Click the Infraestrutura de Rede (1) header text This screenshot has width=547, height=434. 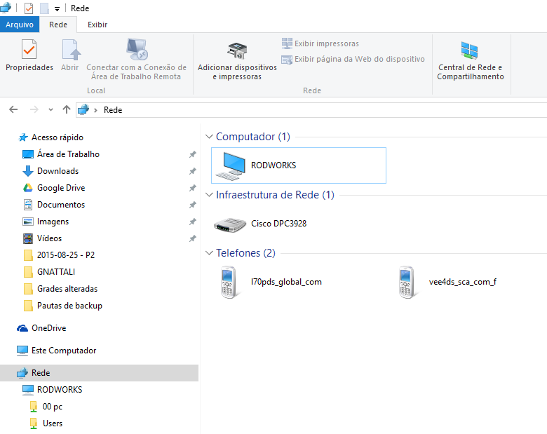coord(275,195)
